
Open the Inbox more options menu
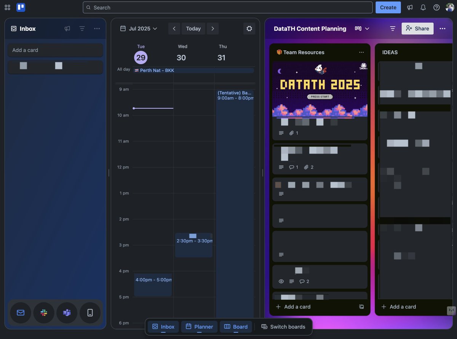pos(97,29)
